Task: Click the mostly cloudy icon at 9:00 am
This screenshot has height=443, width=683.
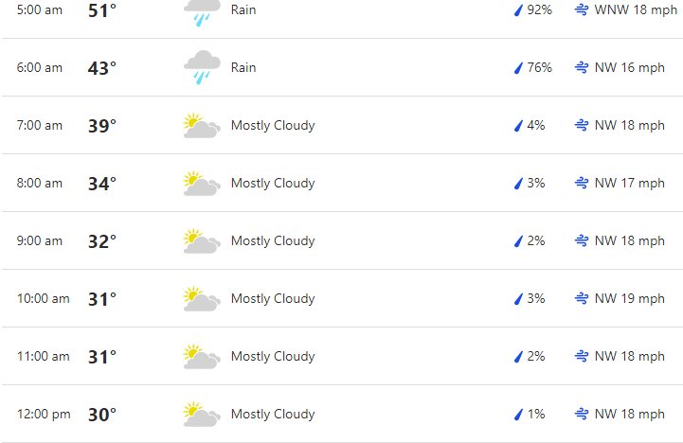Action: [202, 241]
